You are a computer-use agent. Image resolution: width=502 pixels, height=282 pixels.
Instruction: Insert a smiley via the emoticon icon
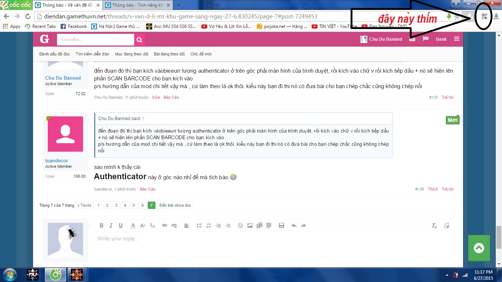click(x=240, y=225)
